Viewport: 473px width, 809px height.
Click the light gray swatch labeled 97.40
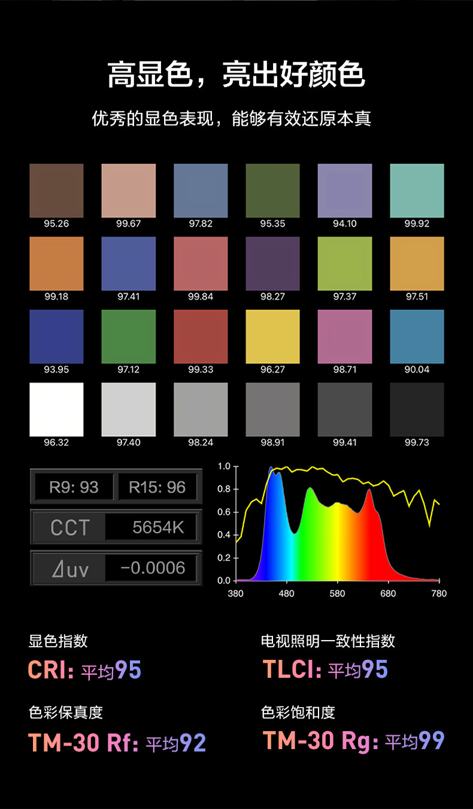pos(129,410)
